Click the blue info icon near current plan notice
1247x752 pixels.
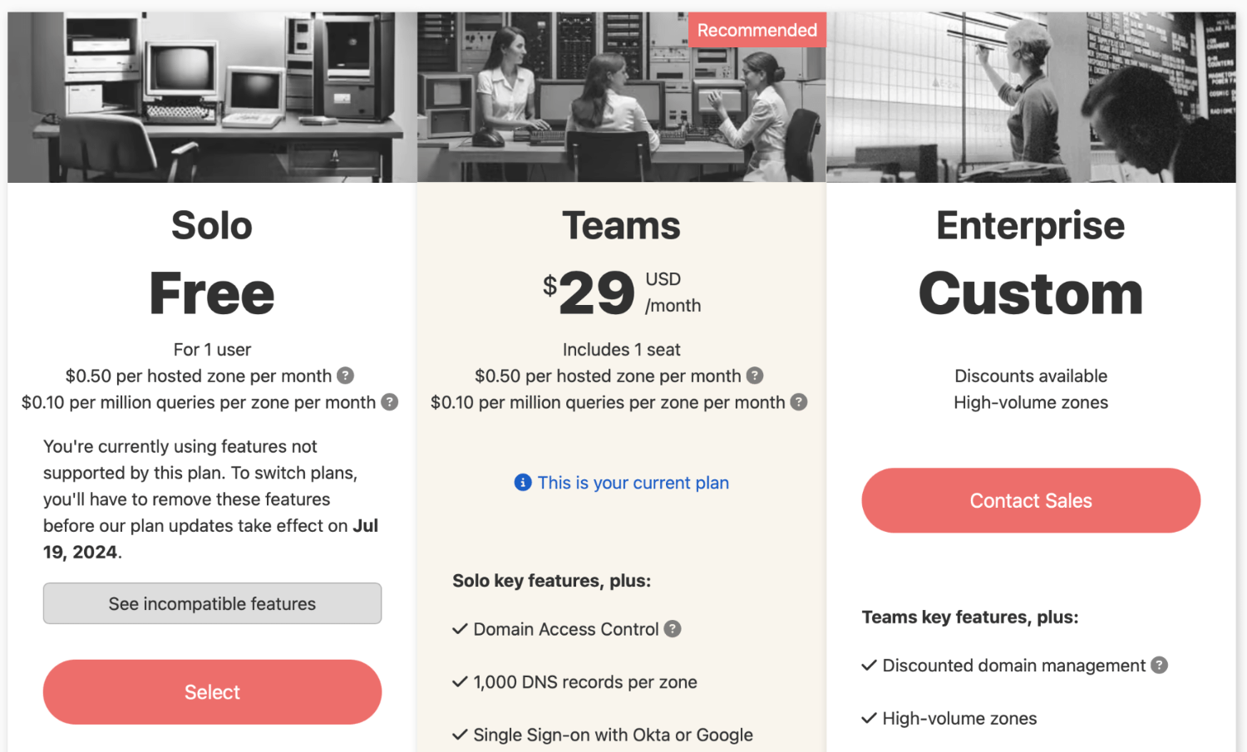pos(522,482)
